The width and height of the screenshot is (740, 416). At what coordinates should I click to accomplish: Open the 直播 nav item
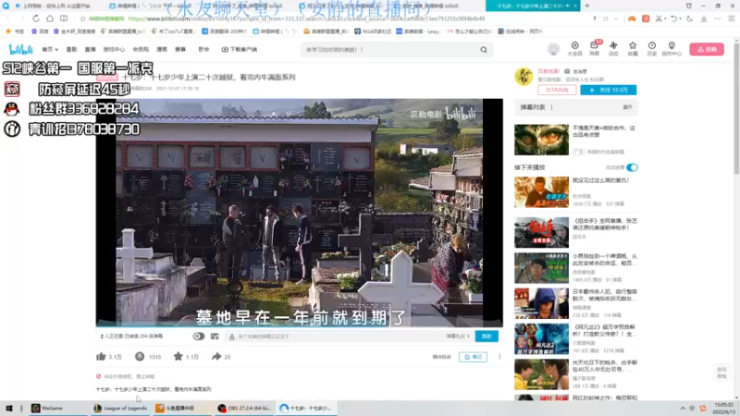click(x=90, y=49)
